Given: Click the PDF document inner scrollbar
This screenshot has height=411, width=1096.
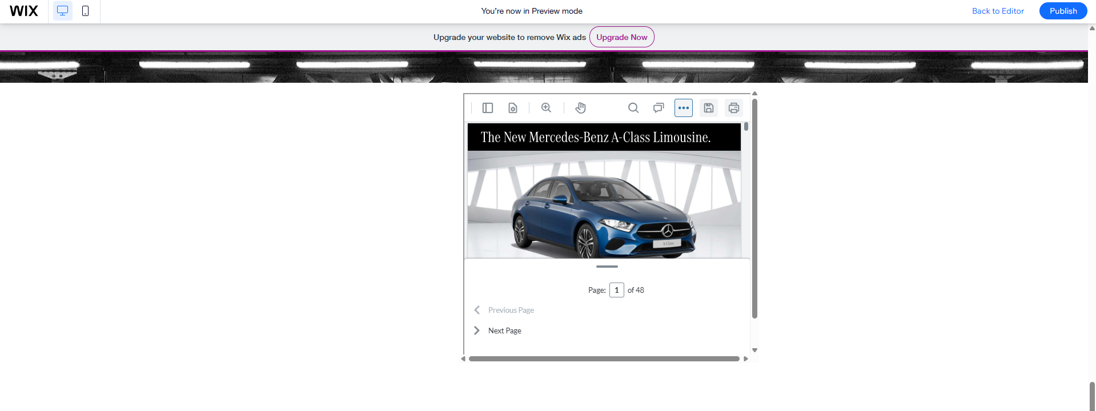Looking at the screenshot, I should (746, 127).
